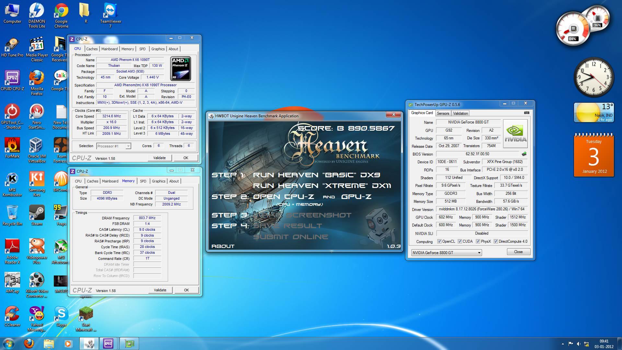This screenshot has height=350, width=622.
Task: Click the volume tray icon
Action: point(579,344)
